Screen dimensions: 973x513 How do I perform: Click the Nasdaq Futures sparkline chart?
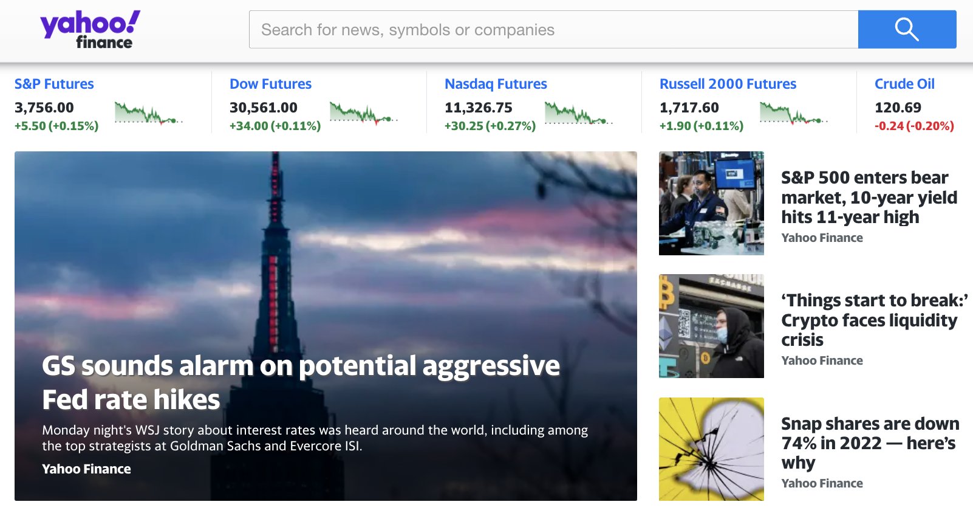[579, 113]
